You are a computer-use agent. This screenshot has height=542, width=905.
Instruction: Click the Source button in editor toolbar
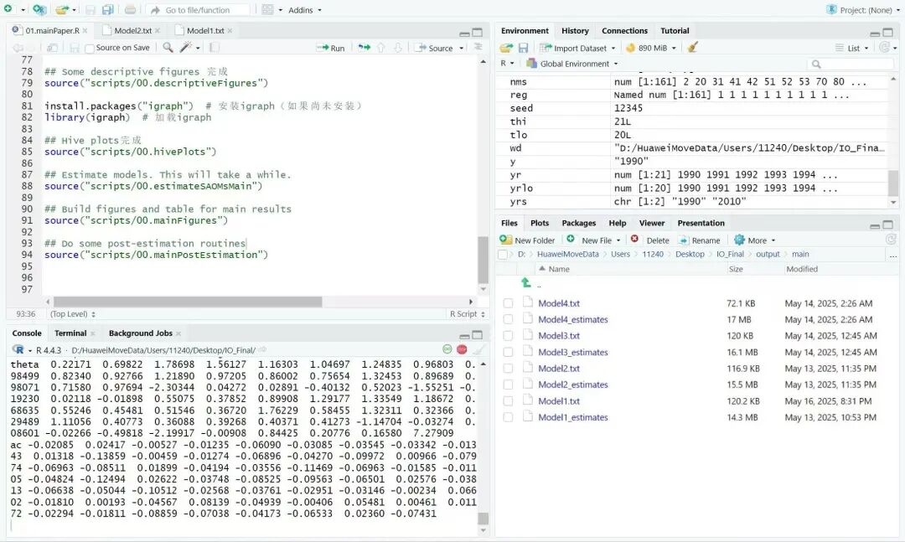435,48
